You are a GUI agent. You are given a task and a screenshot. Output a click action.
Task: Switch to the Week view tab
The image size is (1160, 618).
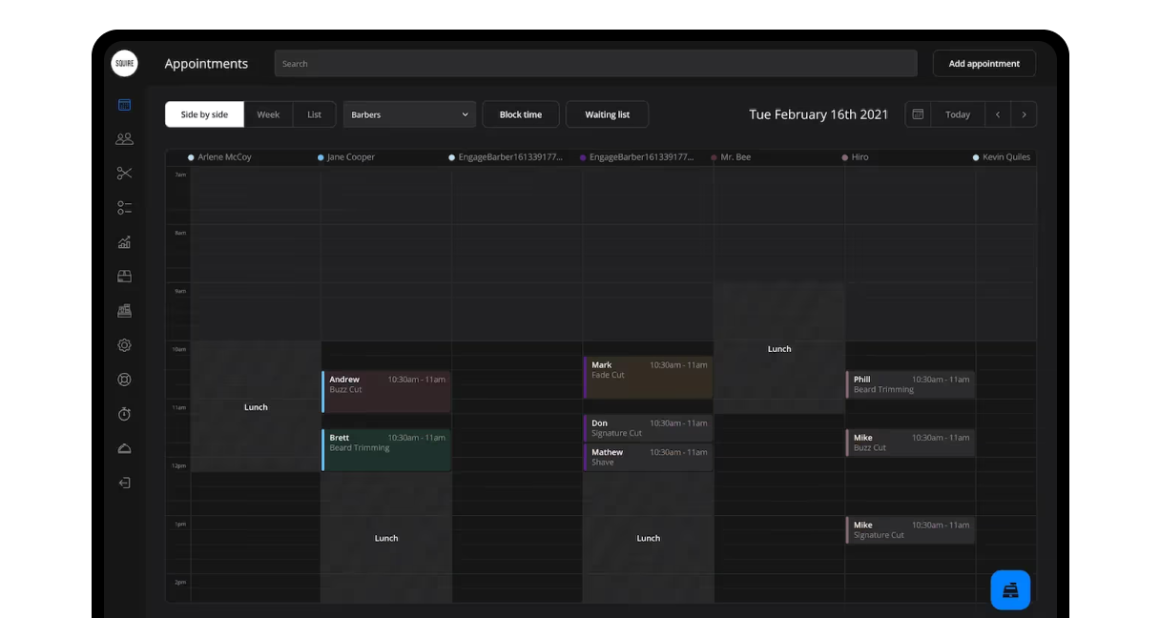pyautogui.click(x=268, y=114)
